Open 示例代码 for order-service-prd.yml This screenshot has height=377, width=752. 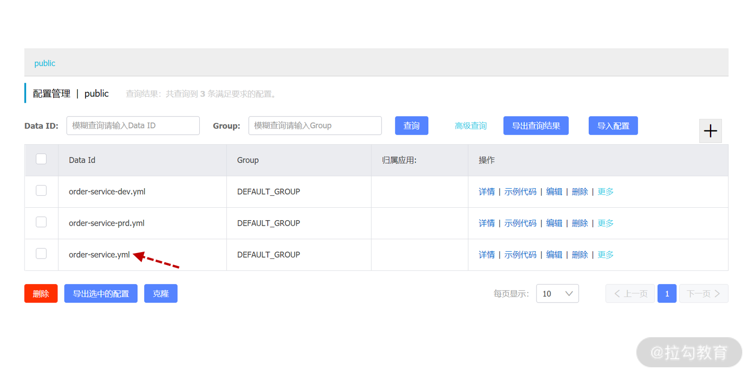520,223
